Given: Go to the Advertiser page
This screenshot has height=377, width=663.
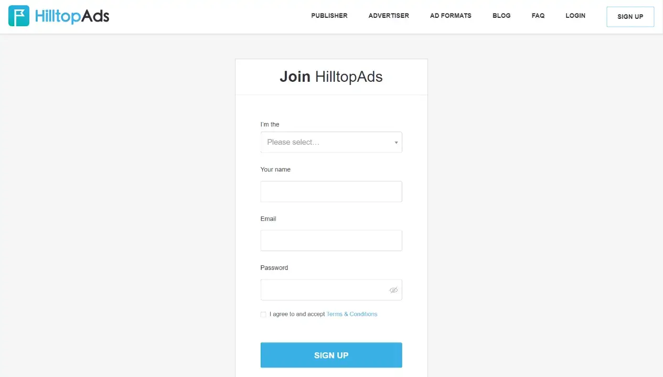Looking at the screenshot, I should [388, 16].
